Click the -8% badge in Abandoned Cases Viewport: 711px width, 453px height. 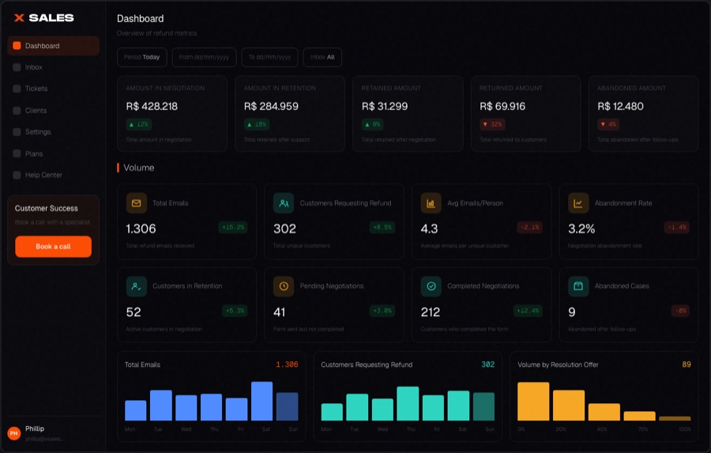[x=681, y=311]
